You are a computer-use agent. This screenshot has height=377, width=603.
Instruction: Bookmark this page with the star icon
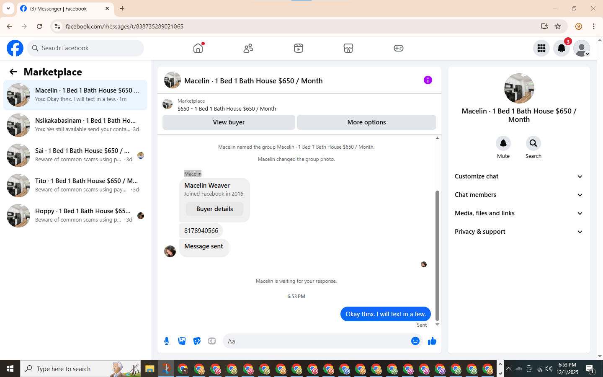[558, 26]
